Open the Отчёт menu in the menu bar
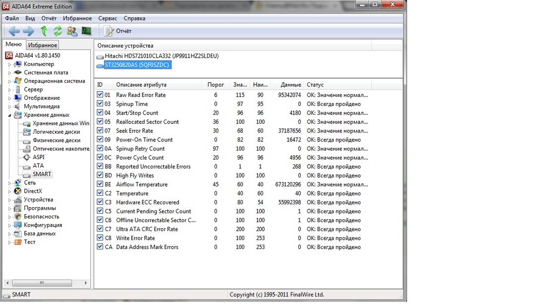The width and height of the screenshot is (542, 305). 49,18
